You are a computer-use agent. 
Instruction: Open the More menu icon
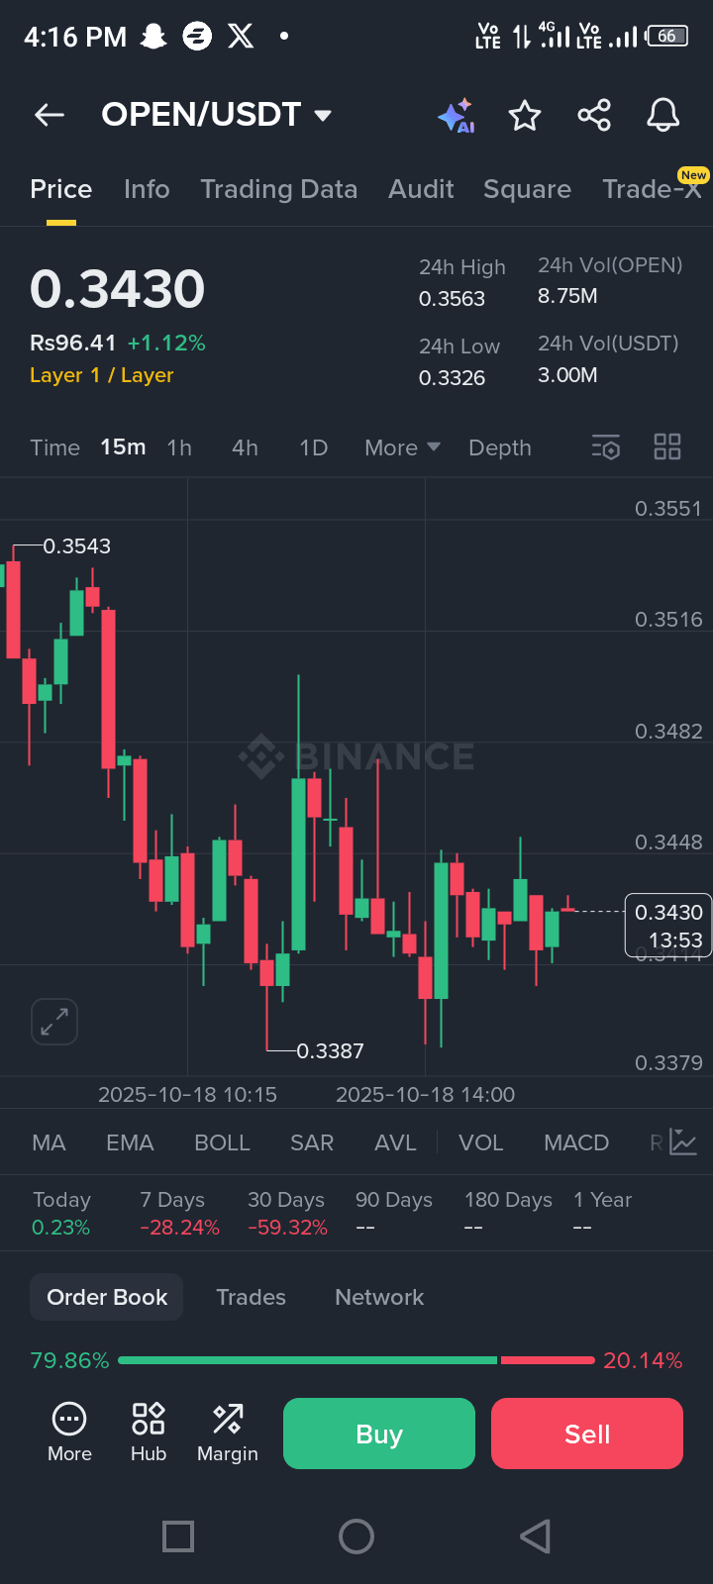(x=69, y=1433)
